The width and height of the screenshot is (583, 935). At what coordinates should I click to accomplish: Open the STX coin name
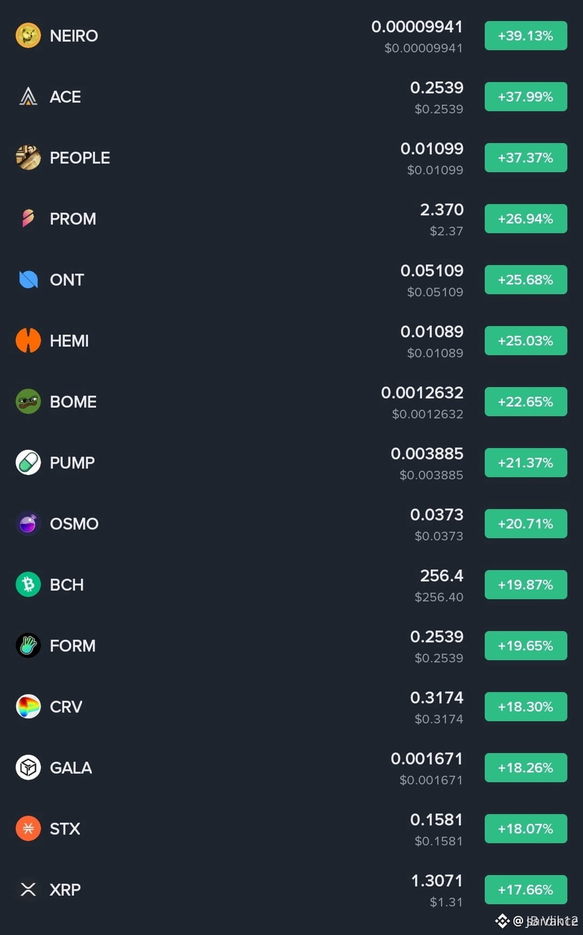pos(65,829)
